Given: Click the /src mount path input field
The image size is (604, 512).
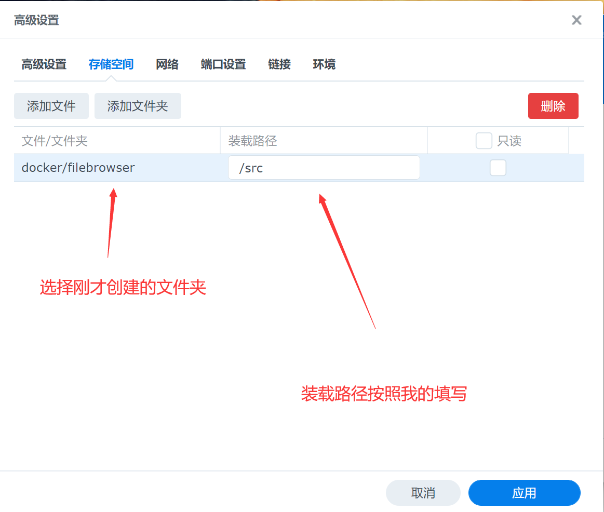Looking at the screenshot, I should click(324, 168).
